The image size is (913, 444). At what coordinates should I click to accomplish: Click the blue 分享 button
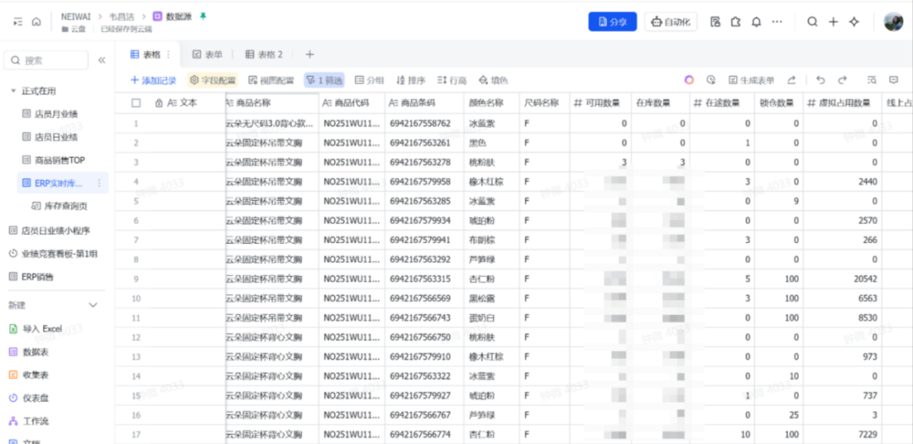[x=612, y=22]
